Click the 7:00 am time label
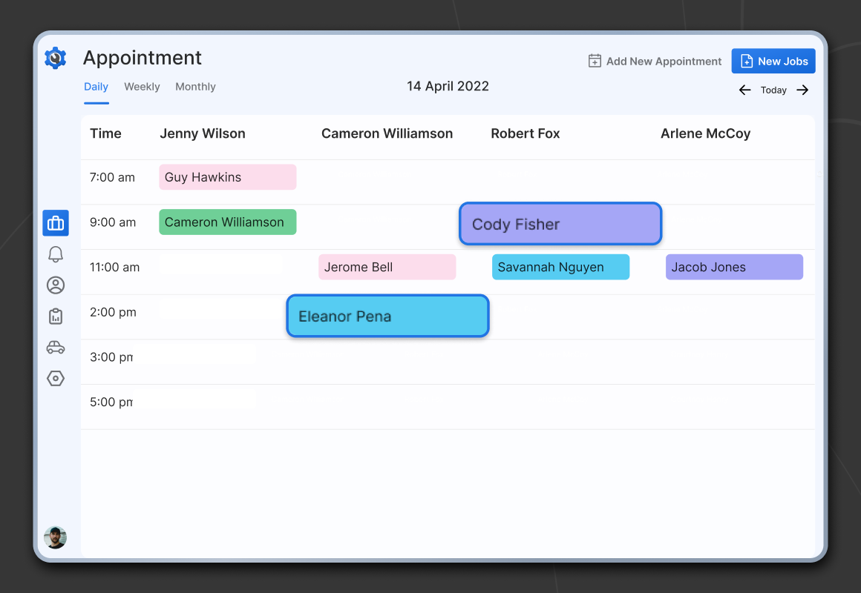 click(113, 177)
